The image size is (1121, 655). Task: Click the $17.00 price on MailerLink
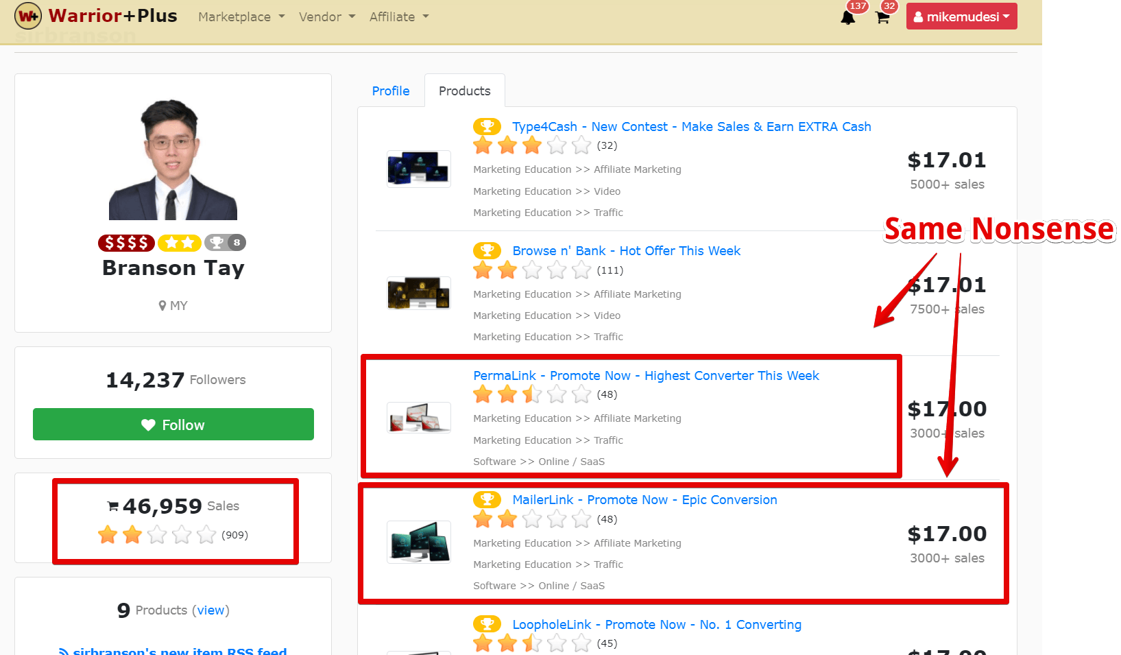pos(947,534)
